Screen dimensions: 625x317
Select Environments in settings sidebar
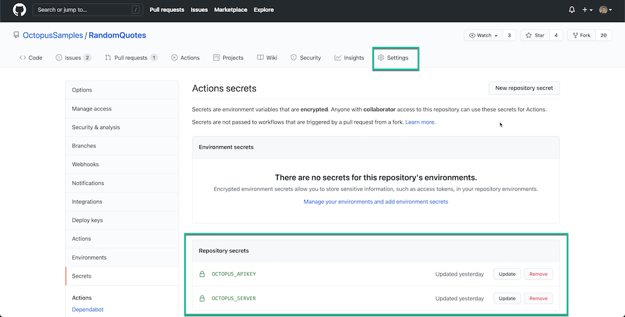coord(122,257)
